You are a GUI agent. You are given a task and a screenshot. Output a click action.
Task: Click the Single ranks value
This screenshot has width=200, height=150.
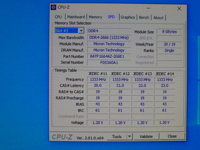pos(169,51)
